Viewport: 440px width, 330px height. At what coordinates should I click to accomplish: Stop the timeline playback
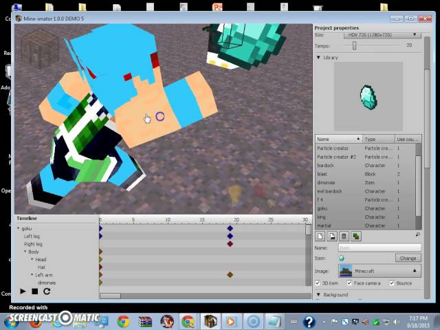click(x=35, y=291)
